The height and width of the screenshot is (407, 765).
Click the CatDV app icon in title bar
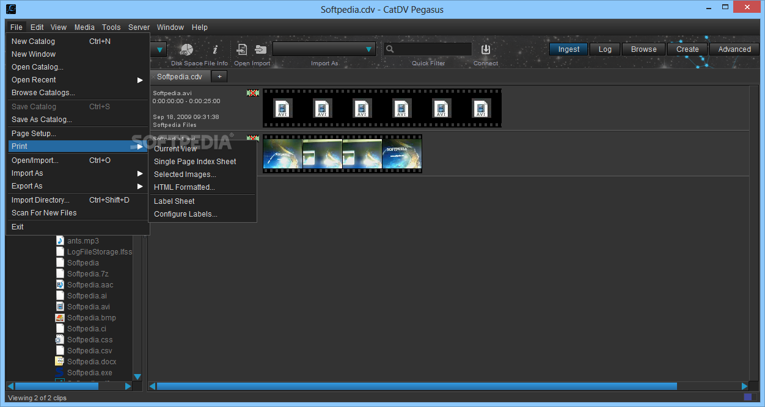pos(10,9)
